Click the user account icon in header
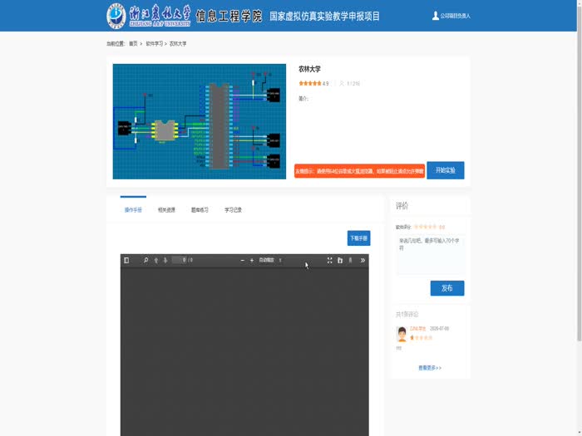582x436 pixels. pyautogui.click(x=436, y=16)
